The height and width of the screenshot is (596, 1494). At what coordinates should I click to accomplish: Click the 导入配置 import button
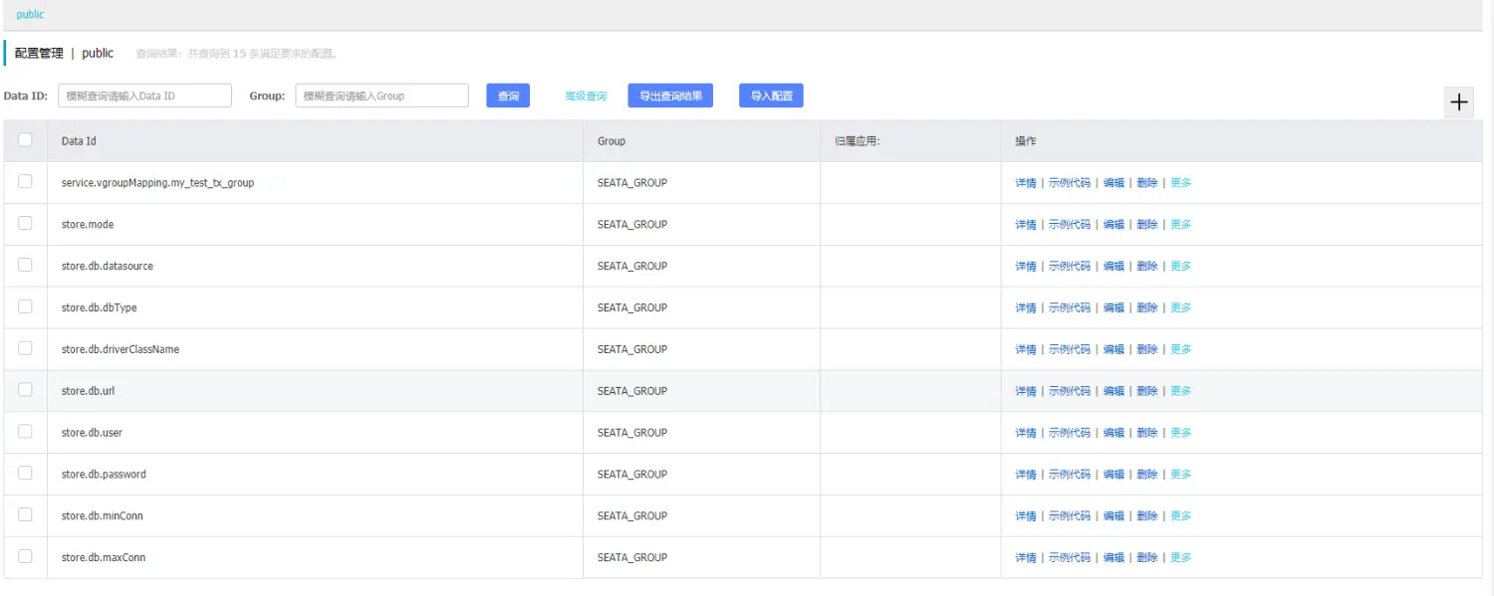click(771, 96)
